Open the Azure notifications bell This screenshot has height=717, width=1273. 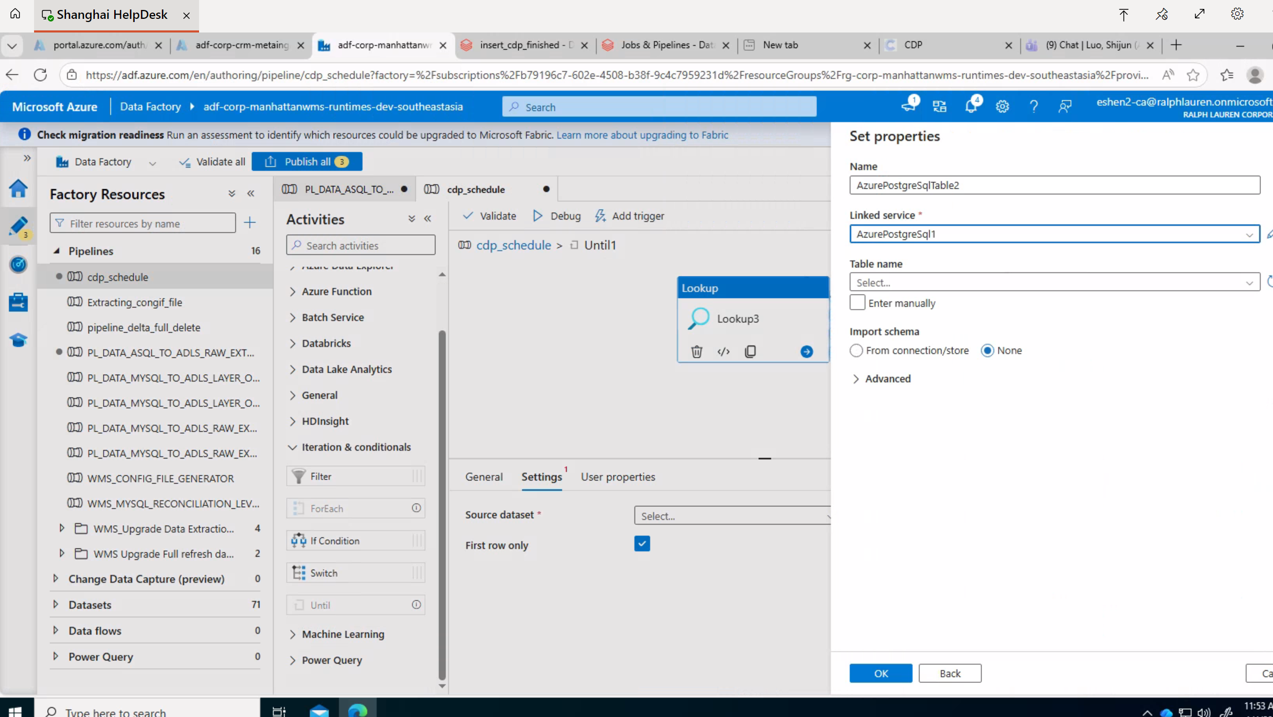(x=970, y=106)
